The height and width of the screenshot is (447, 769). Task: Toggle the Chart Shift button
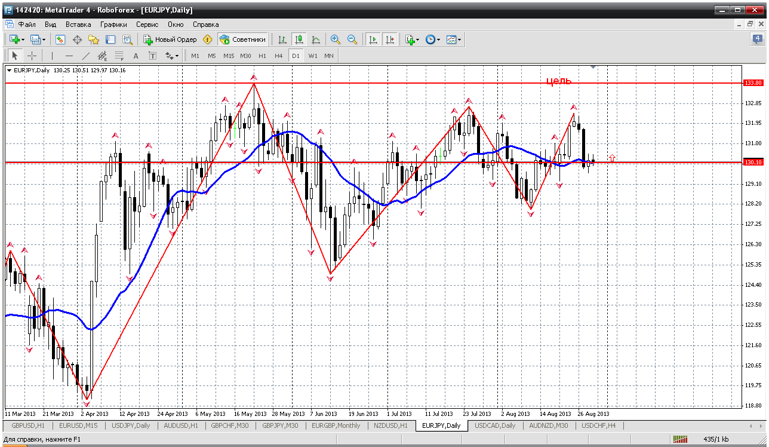click(x=390, y=39)
